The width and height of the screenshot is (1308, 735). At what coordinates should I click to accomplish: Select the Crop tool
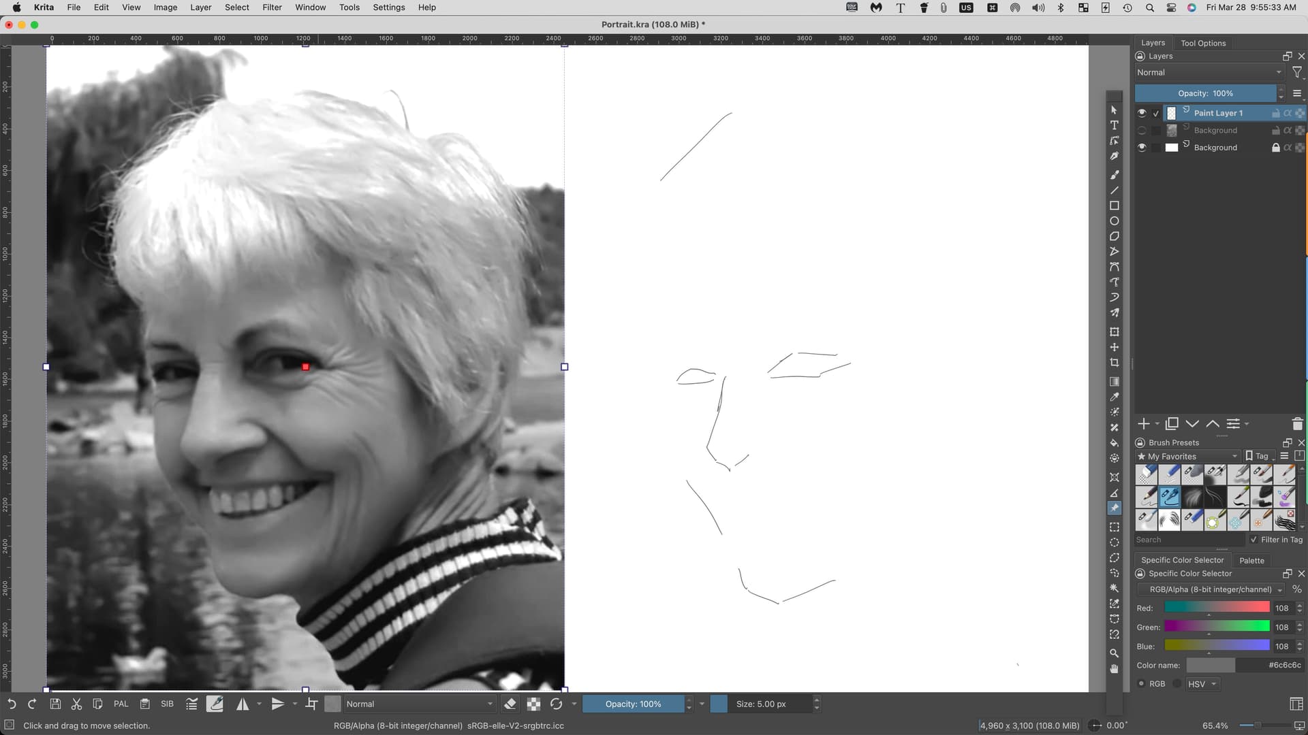1115,363
